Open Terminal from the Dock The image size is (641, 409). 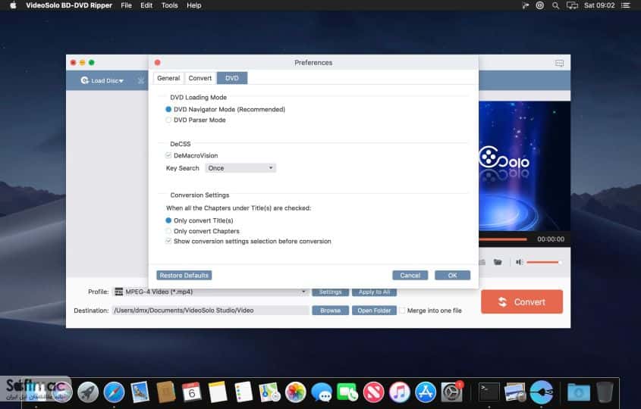point(489,392)
